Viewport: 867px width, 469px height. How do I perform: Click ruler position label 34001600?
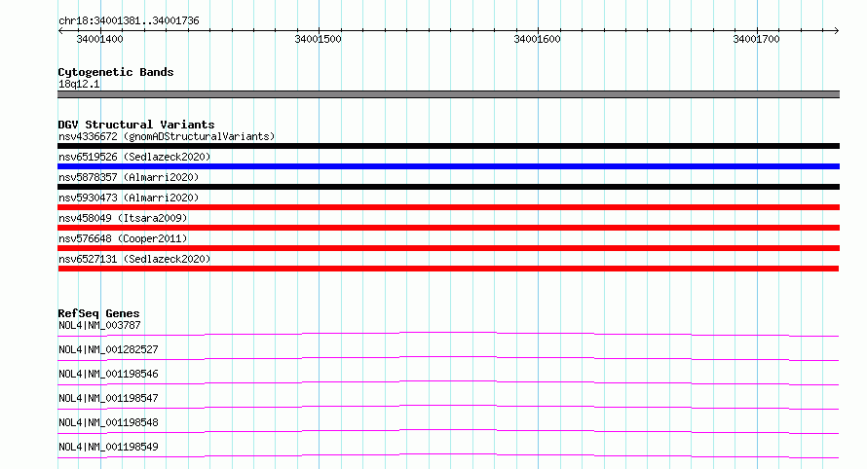point(537,39)
